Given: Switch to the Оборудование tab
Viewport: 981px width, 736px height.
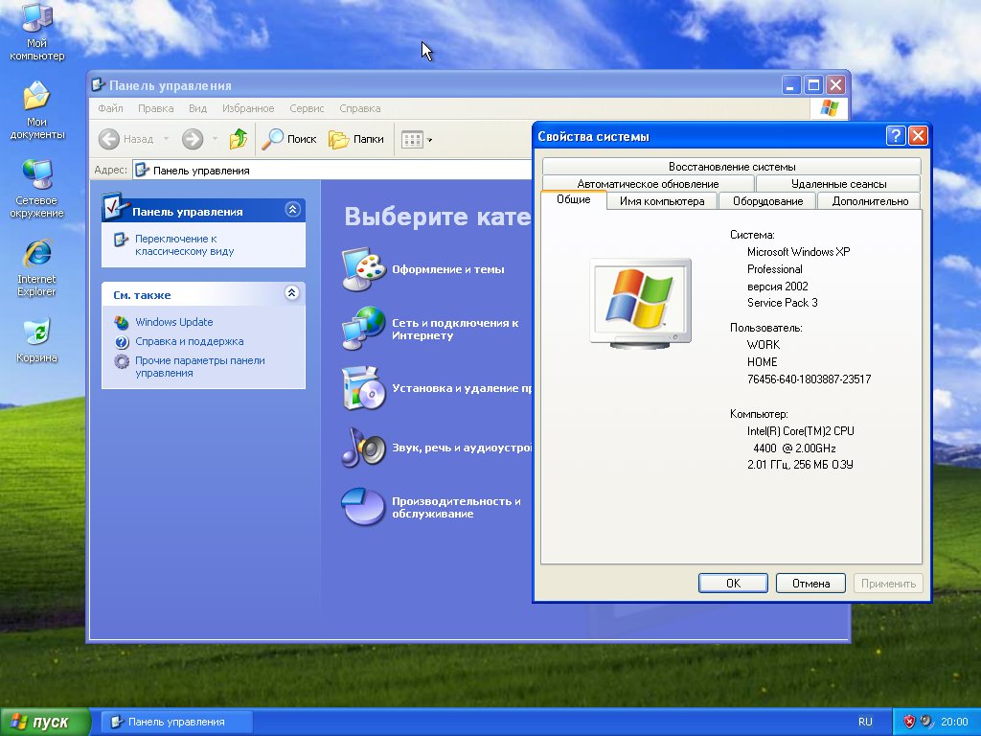Looking at the screenshot, I should click(x=767, y=201).
